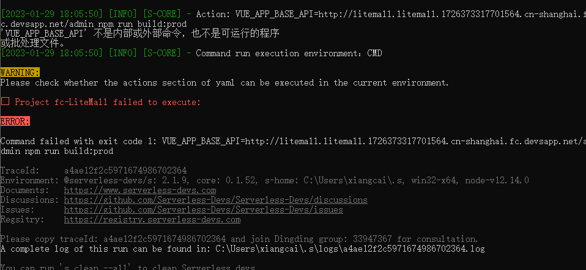586x270 pixels.
Task: Click the 'Project fc-LiteMall failed to execute' message
Action: click(x=108, y=102)
